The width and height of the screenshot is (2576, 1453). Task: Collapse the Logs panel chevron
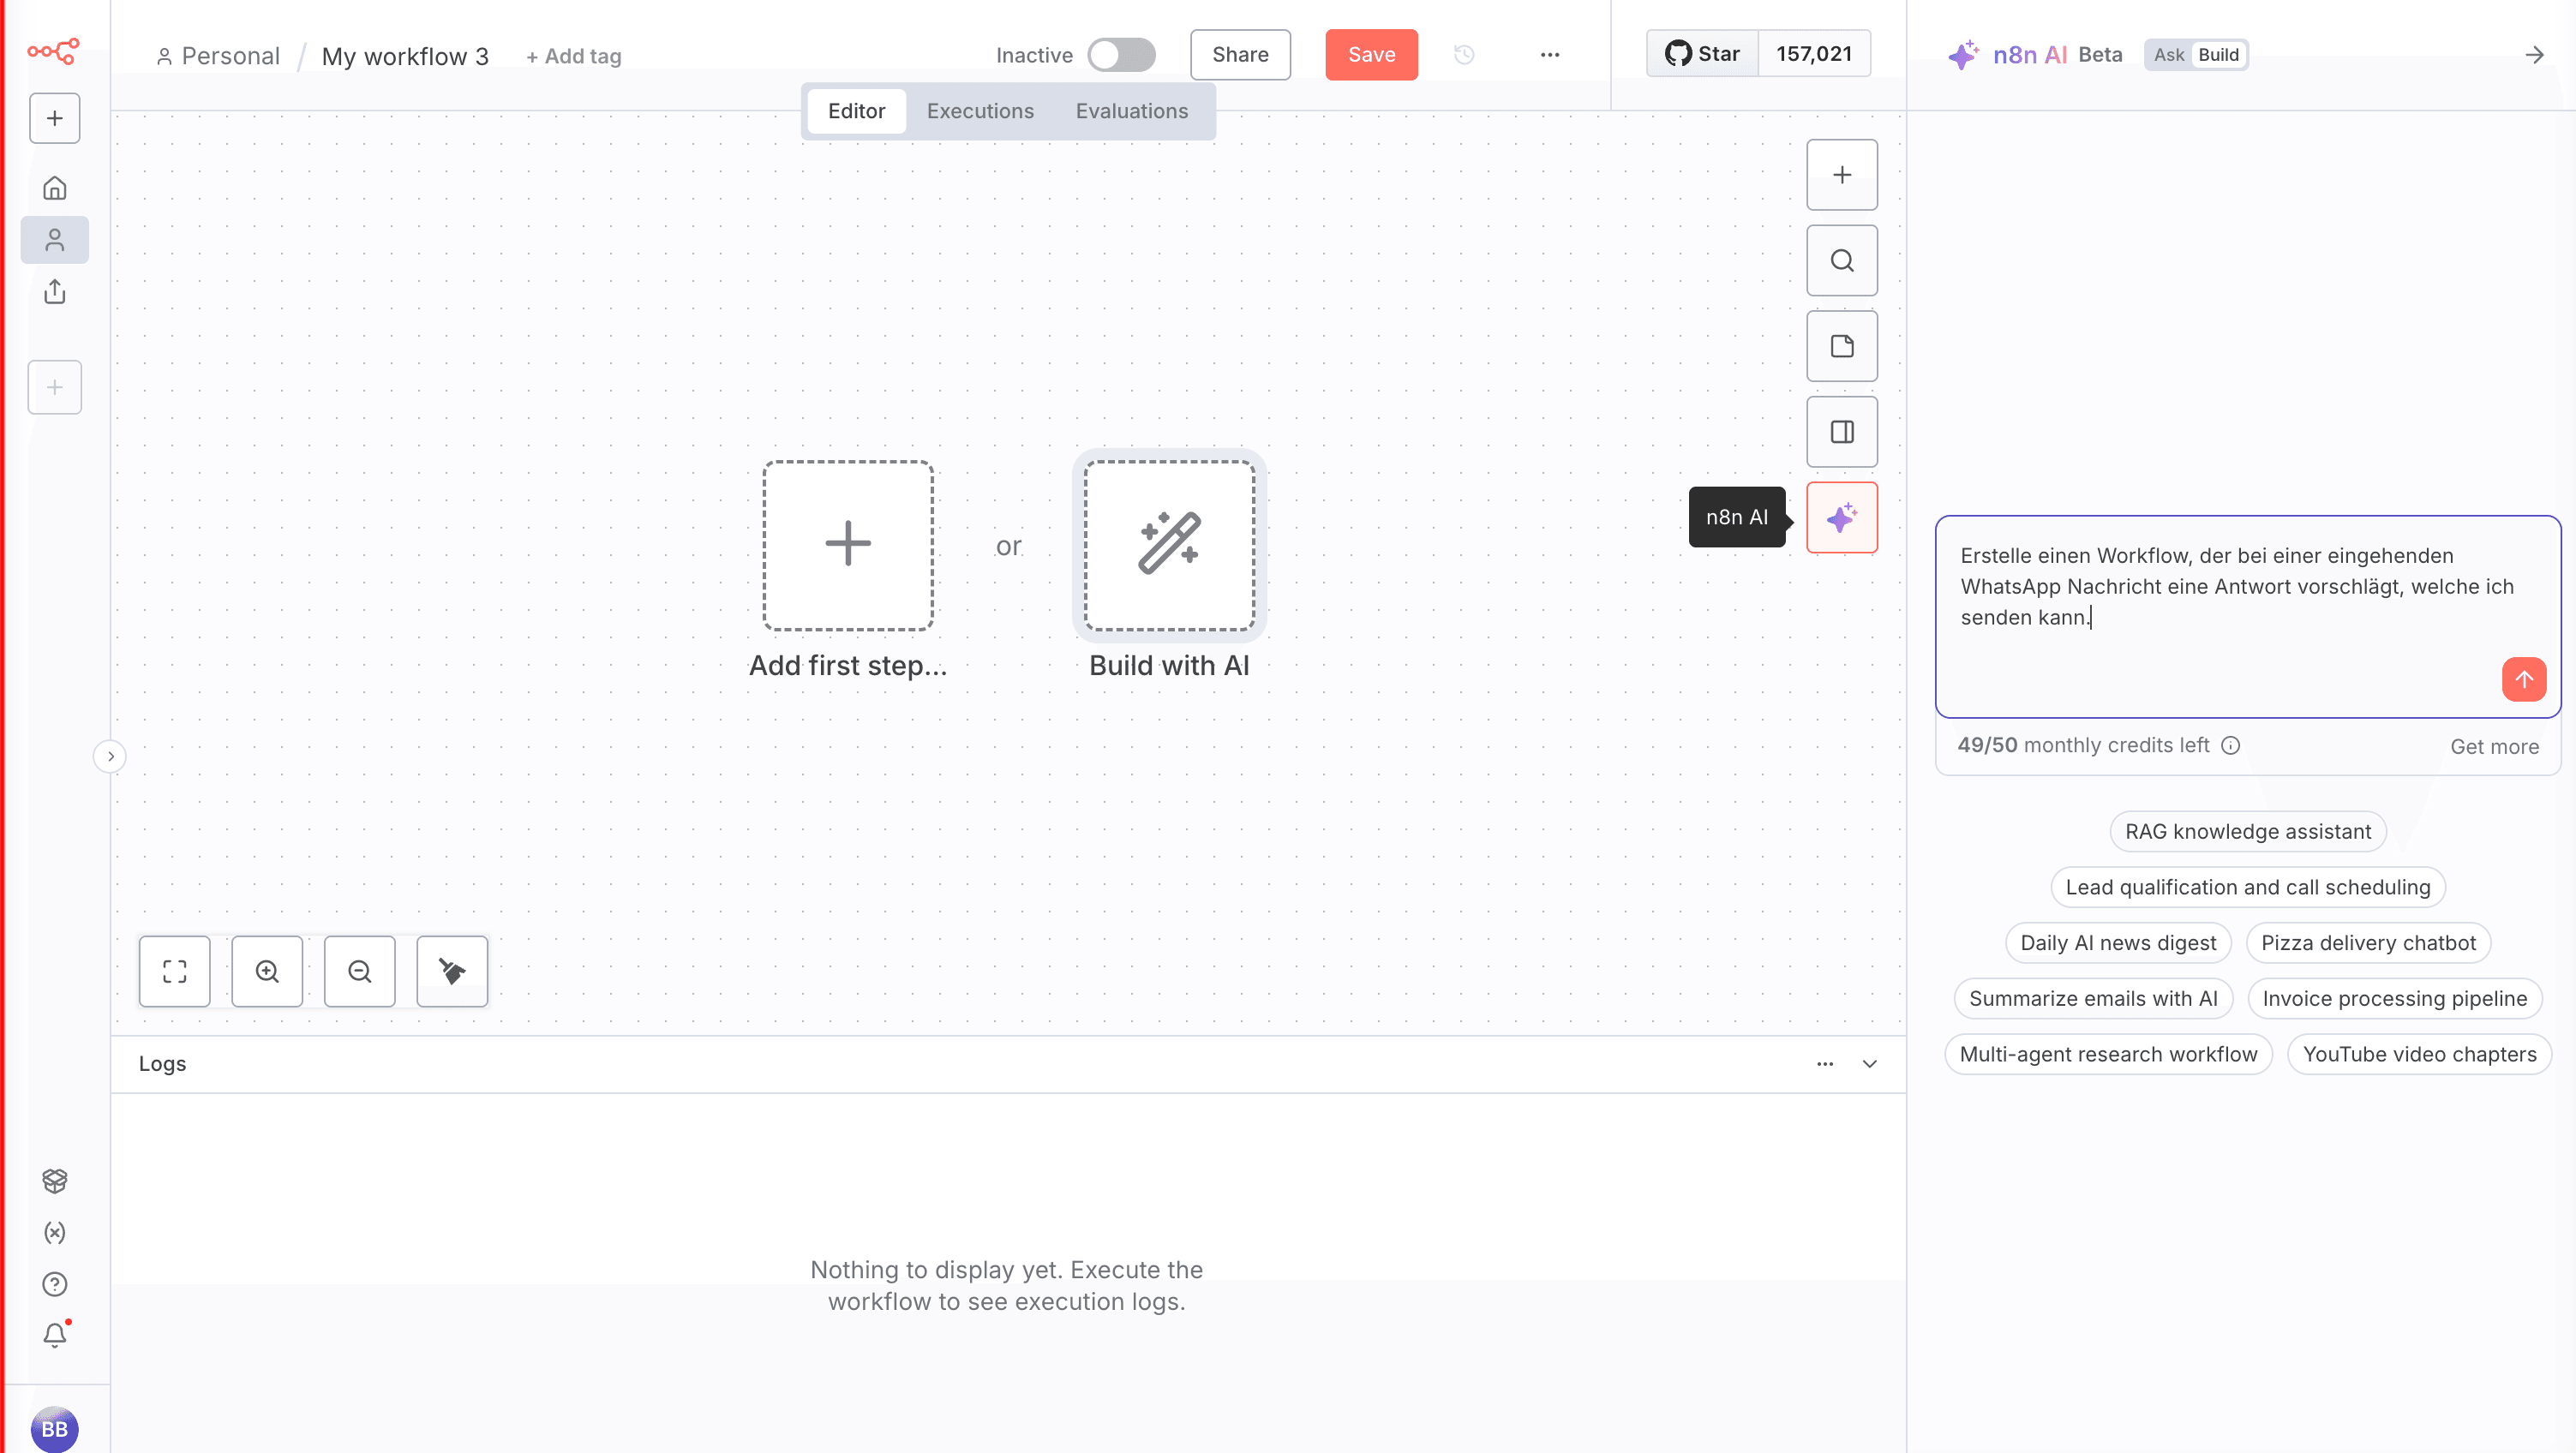pos(1869,1063)
